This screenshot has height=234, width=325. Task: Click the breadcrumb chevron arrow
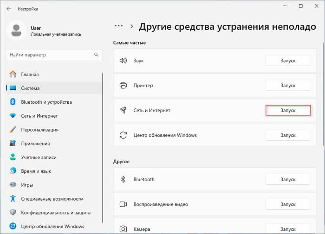point(131,26)
